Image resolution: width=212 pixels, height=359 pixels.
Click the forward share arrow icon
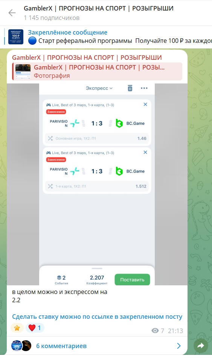coord(201,346)
